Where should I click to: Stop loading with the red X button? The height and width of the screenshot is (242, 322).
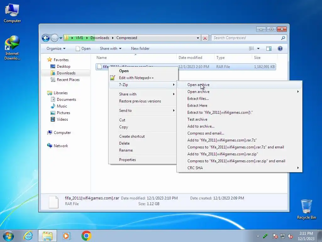pyautogui.click(x=205, y=38)
